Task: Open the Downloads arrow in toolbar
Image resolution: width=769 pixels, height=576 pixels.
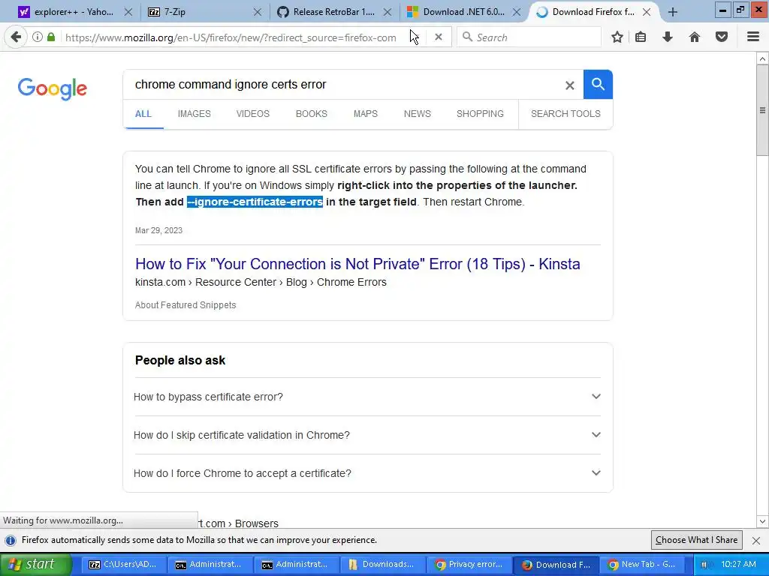Action: [x=668, y=37]
